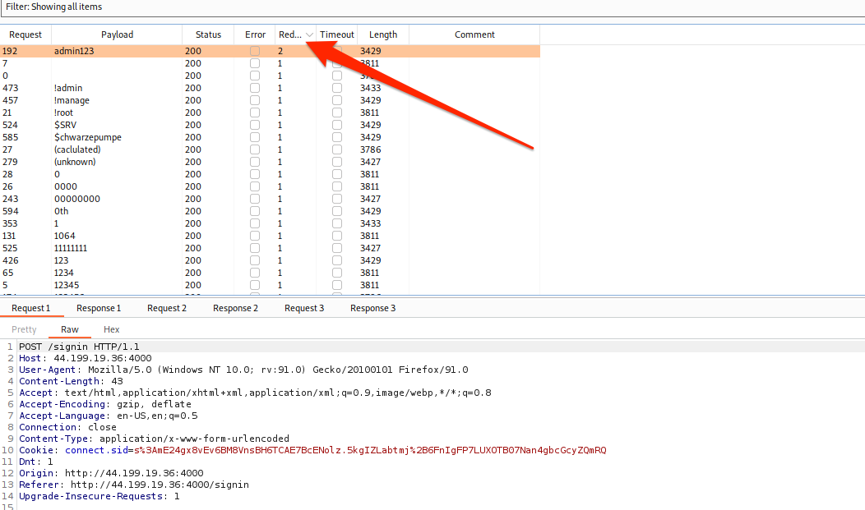Image resolution: width=865 pixels, height=510 pixels.
Task: Switch to Pretty message view
Action: [24, 329]
